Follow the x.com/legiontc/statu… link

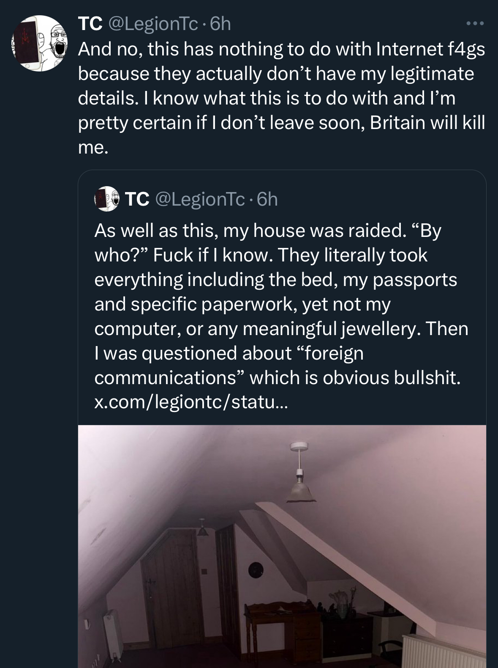click(x=191, y=402)
